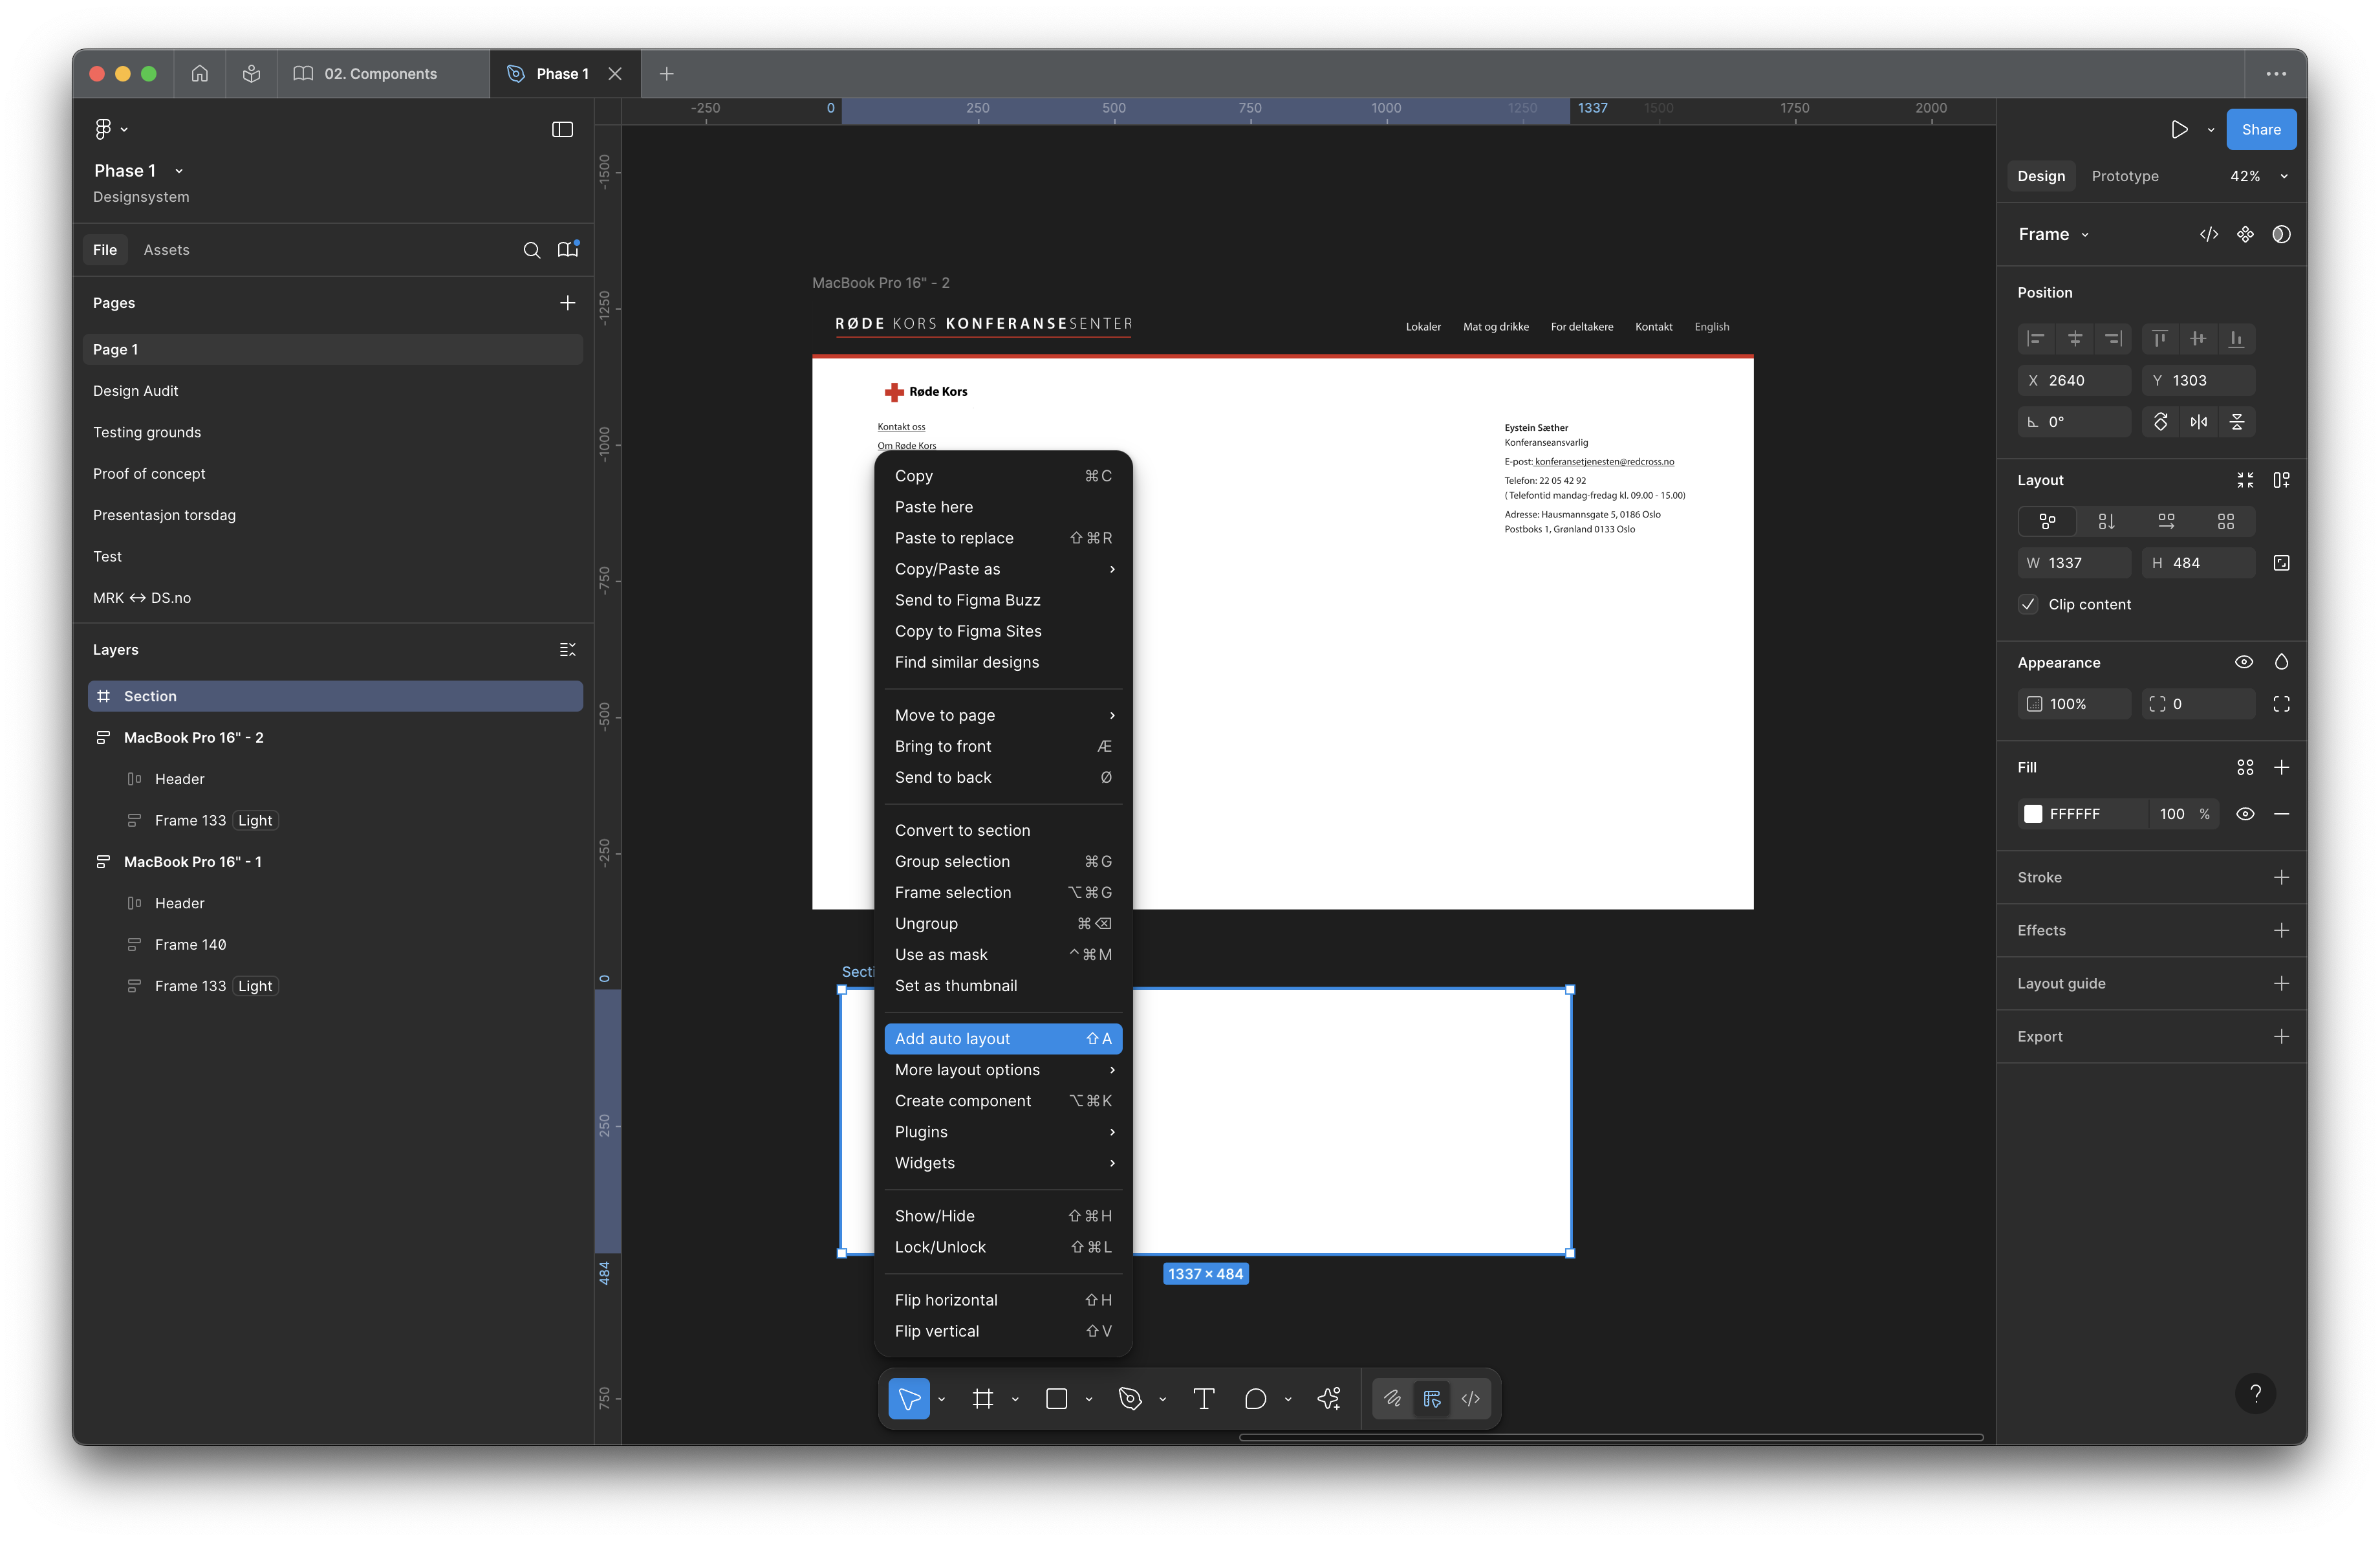Click the Share button
2380x1541 pixels.
[x=2260, y=129]
